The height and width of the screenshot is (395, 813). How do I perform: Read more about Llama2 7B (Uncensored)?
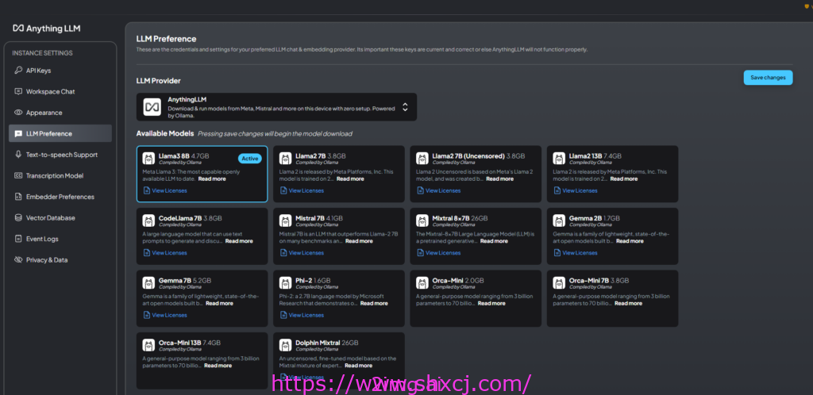coord(500,178)
